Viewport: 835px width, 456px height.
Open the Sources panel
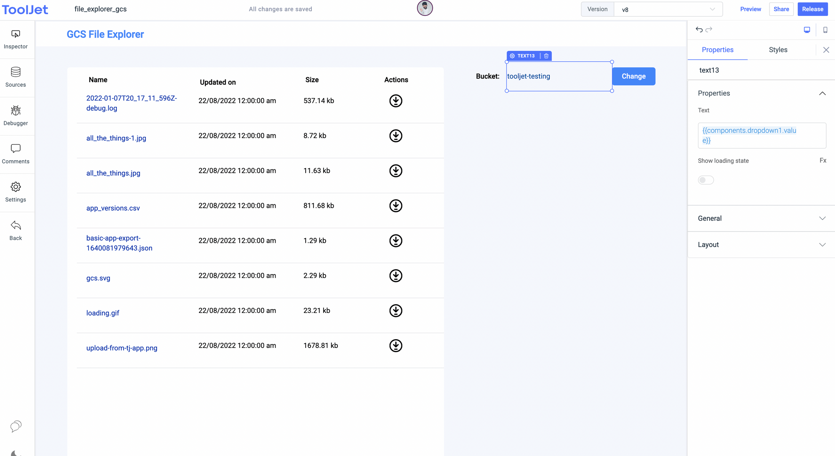click(x=15, y=77)
